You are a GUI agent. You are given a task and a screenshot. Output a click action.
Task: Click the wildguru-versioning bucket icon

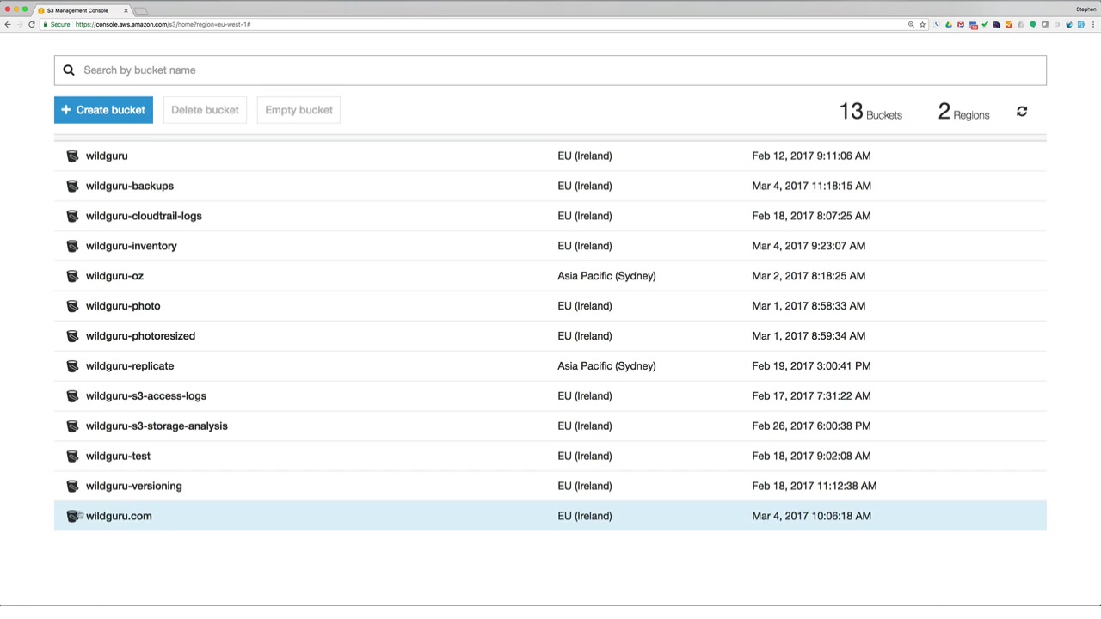72,487
